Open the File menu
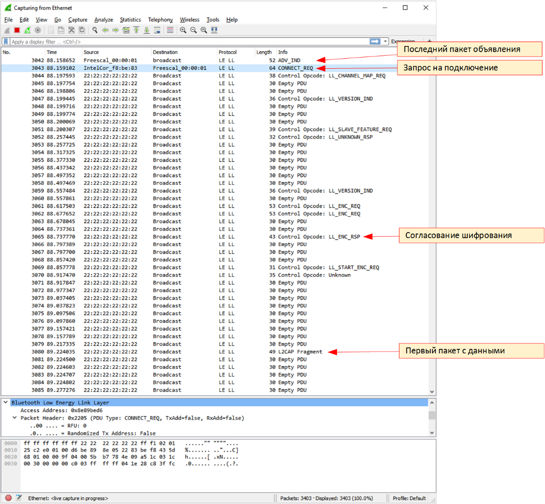545x504 pixels. [x=9, y=20]
